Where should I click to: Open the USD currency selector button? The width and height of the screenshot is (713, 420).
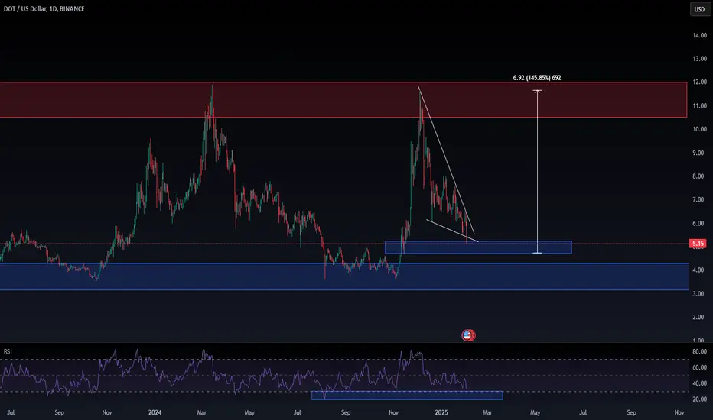699,9
